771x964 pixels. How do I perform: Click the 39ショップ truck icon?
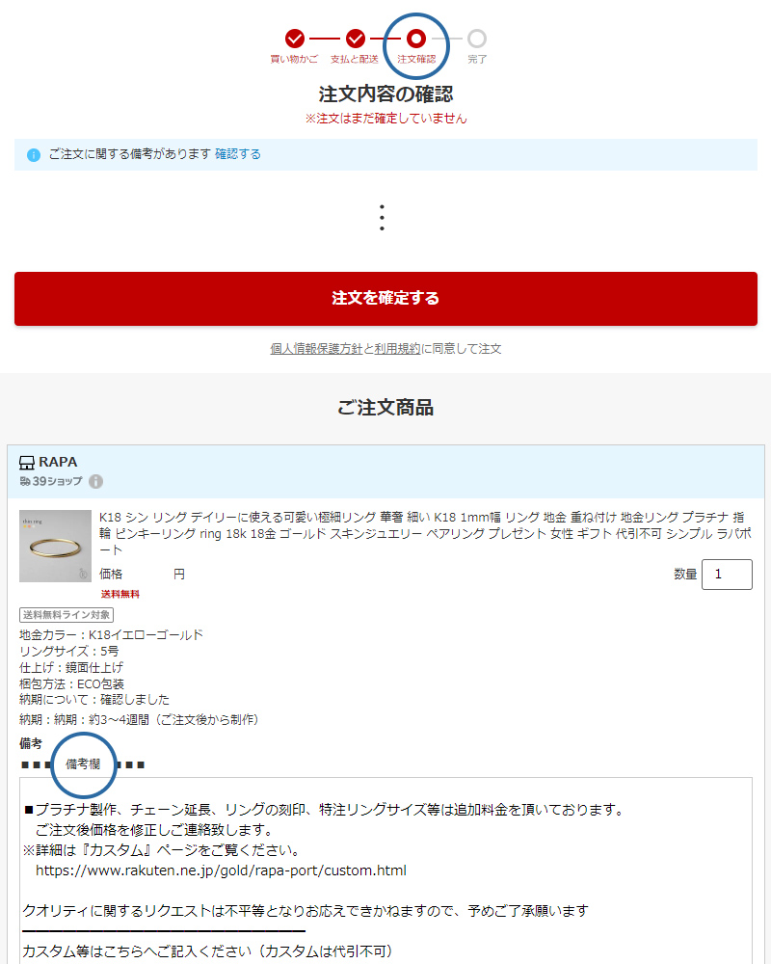click(x=25, y=481)
